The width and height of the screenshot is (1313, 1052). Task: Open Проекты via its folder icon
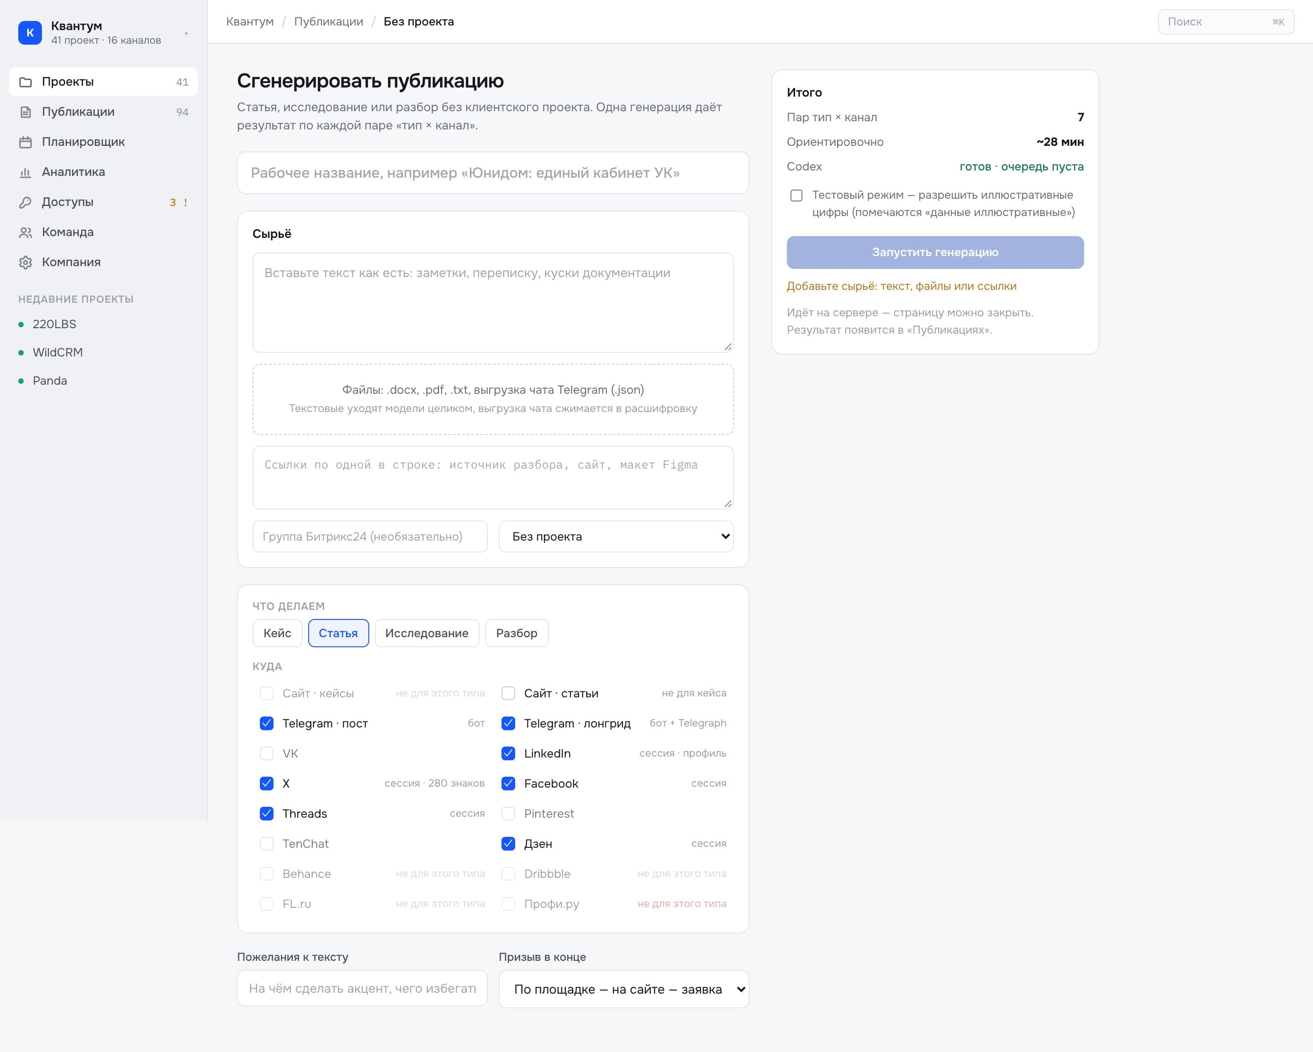[x=26, y=82]
